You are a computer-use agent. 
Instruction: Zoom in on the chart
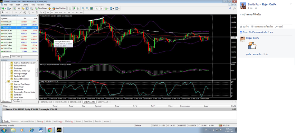click(x=83, y=8)
